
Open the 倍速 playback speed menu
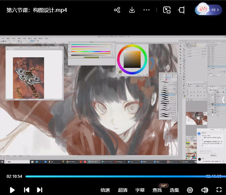(x=105, y=190)
